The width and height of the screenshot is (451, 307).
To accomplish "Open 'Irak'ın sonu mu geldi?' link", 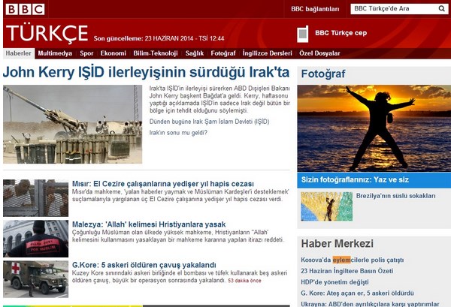I will tap(178, 133).
